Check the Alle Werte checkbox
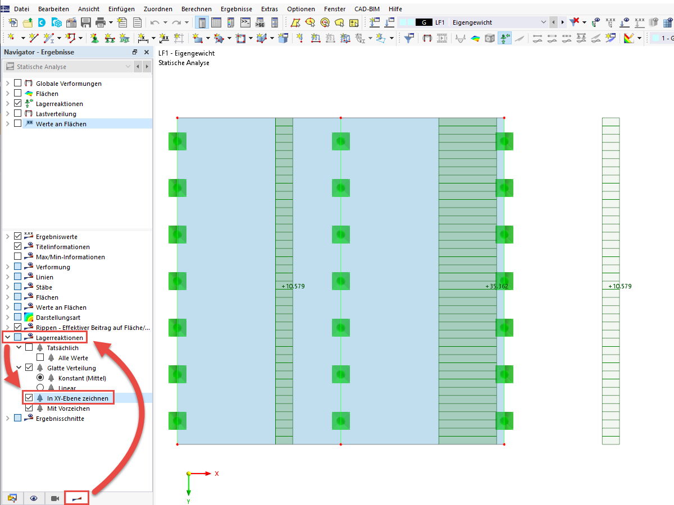 pyautogui.click(x=40, y=357)
